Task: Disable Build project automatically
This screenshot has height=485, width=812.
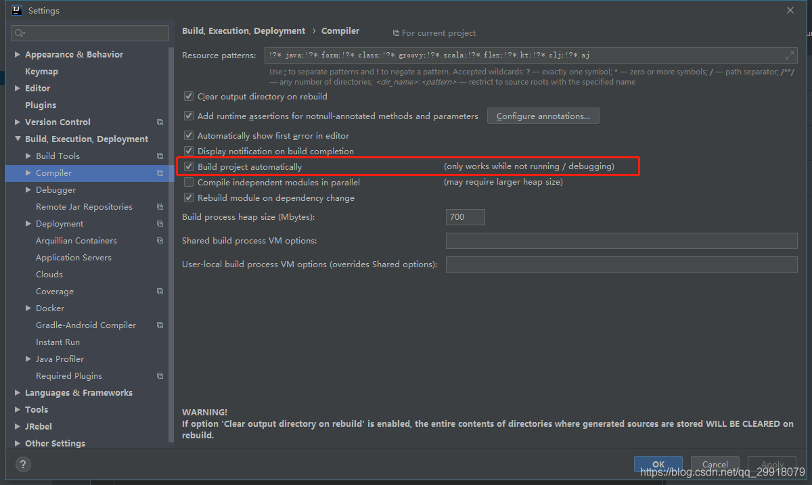Action: [189, 166]
